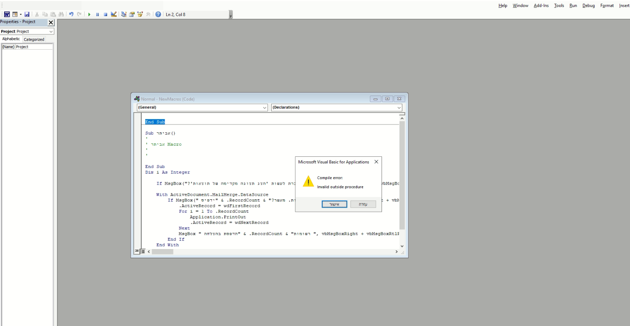Close the Compile error dialog with X
Viewport: 630px width, 326px height.
376,162
